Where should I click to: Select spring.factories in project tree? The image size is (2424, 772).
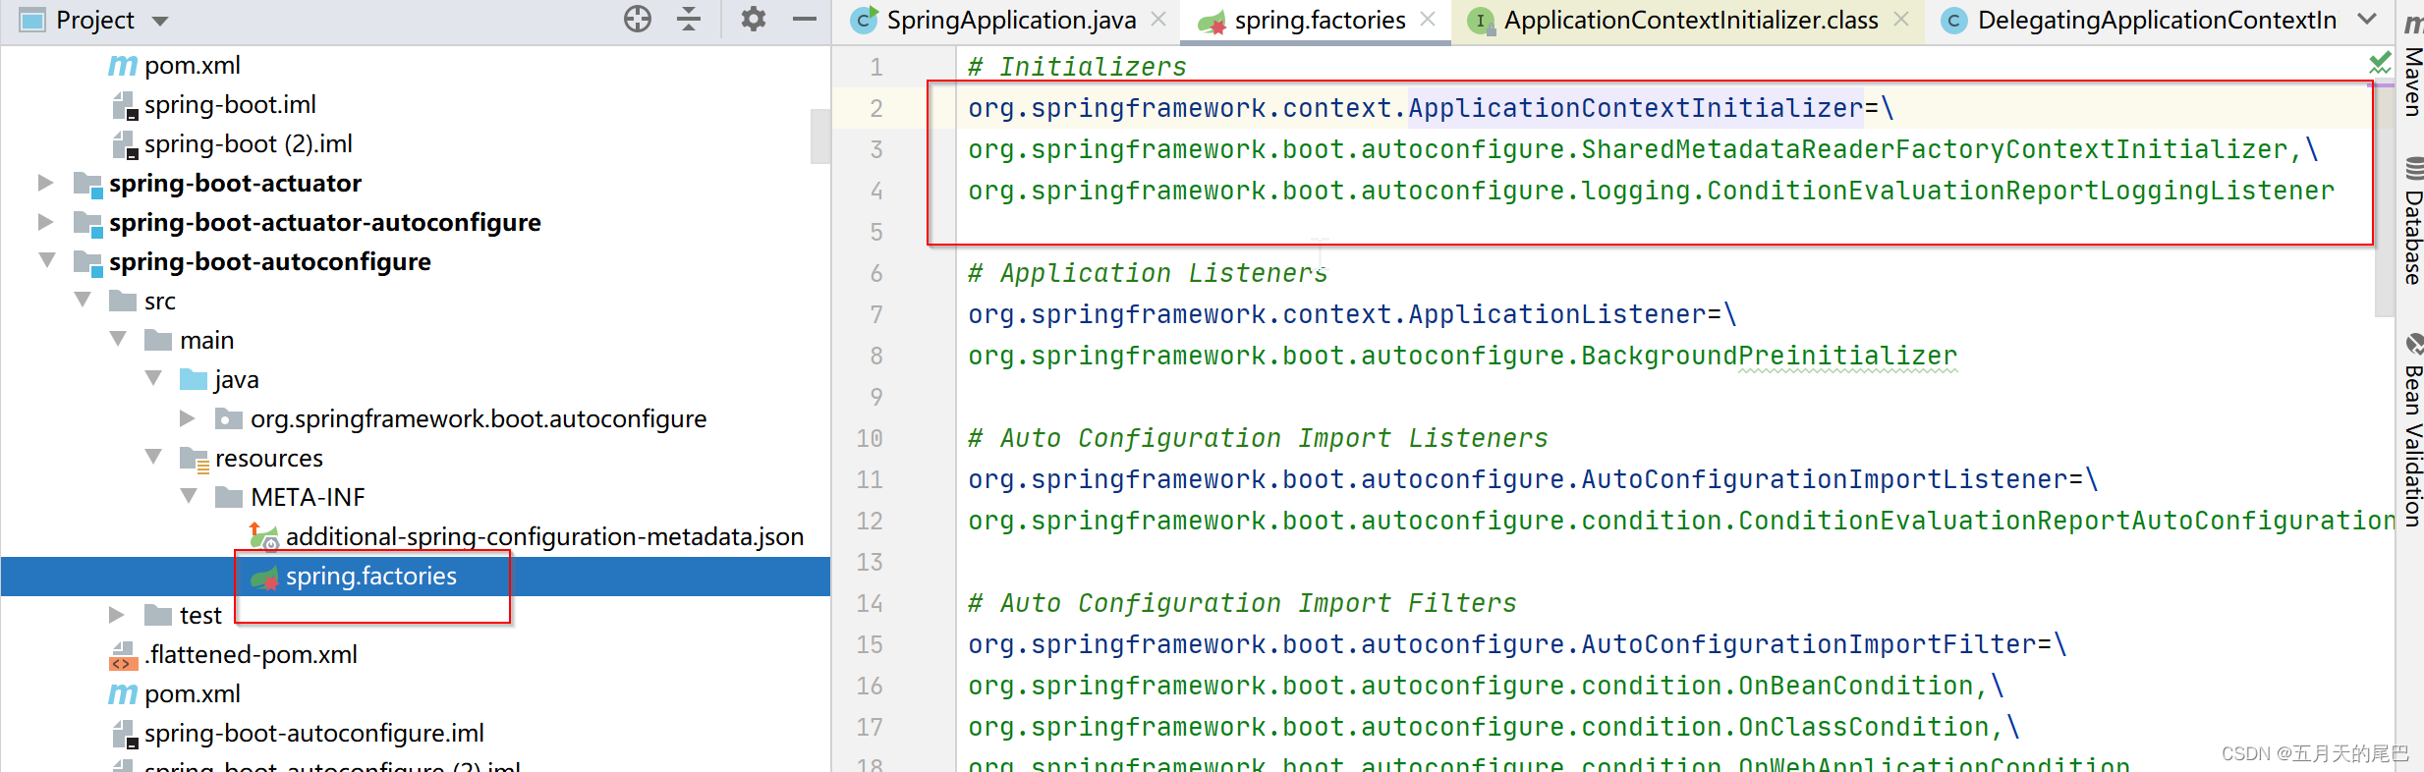(x=370, y=576)
